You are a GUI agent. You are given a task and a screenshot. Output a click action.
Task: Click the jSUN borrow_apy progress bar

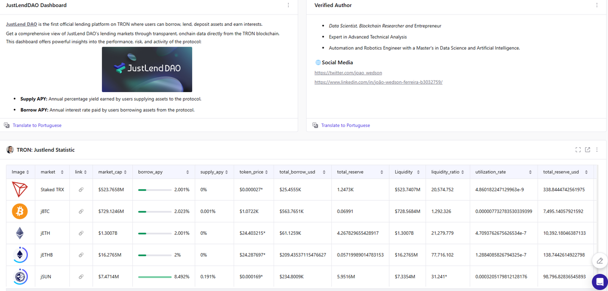click(x=155, y=277)
